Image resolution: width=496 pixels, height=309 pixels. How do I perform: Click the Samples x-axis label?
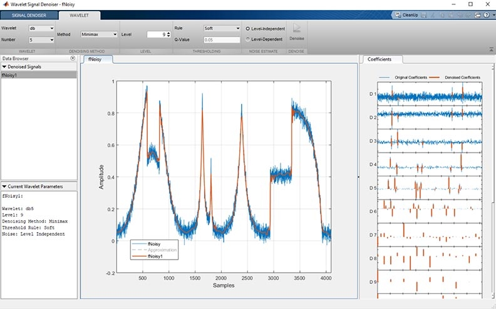(224, 285)
